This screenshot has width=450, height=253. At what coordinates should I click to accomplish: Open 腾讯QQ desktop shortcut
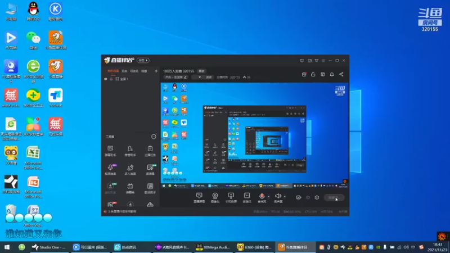click(x=33, y=11)
